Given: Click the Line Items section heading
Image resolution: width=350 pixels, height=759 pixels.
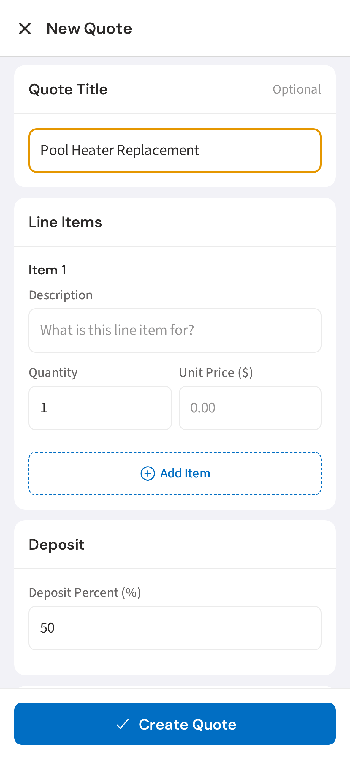Looking at the screenshot, I should click(x=65, y=222).
